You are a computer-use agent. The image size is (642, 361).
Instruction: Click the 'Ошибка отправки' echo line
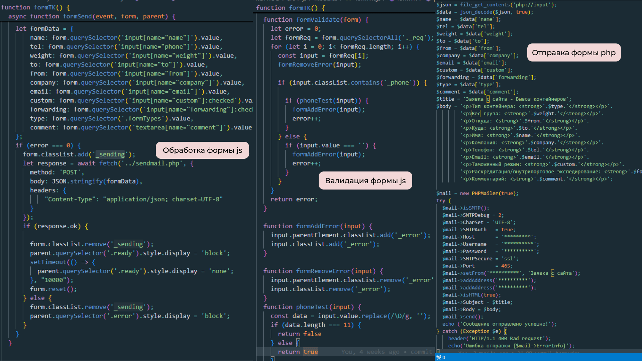pos(511,346)
